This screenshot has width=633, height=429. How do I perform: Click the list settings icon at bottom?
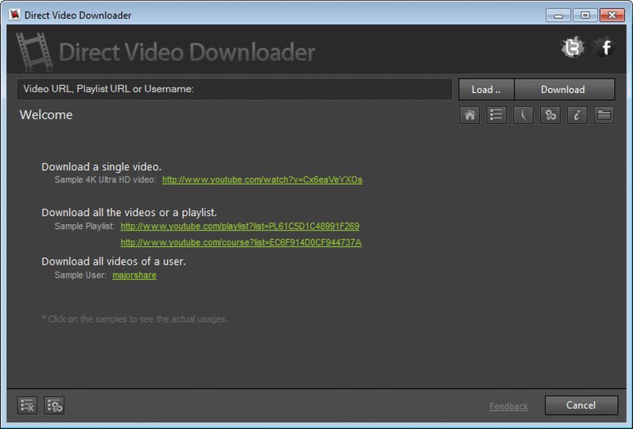tap(54, 405)
